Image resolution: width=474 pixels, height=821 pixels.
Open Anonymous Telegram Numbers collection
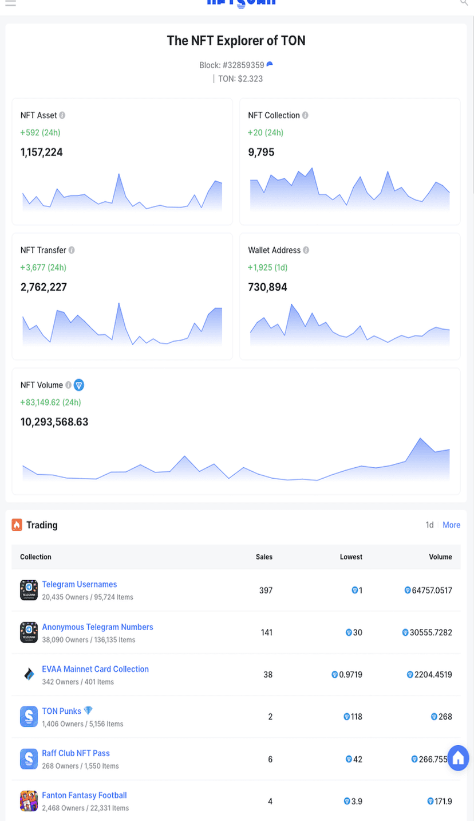(x=97, y=627)
